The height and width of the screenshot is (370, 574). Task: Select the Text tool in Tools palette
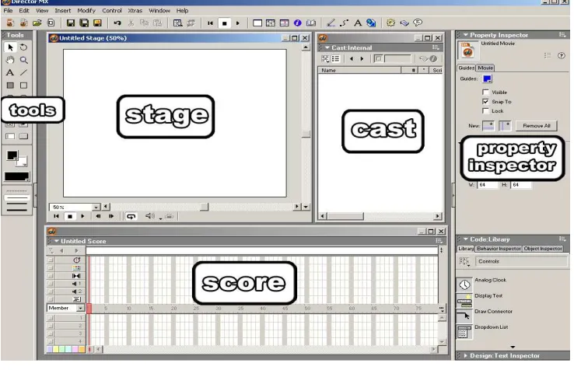[10, 72]
